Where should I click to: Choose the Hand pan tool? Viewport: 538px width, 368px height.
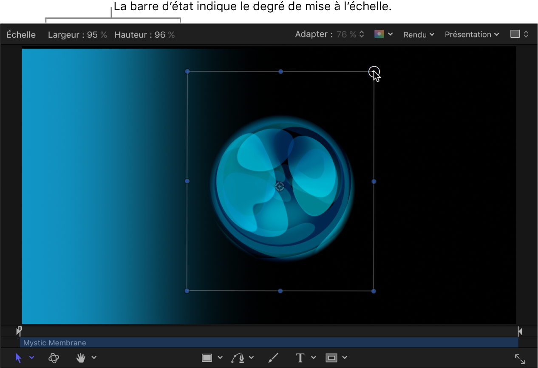click(x=81, y=358)
